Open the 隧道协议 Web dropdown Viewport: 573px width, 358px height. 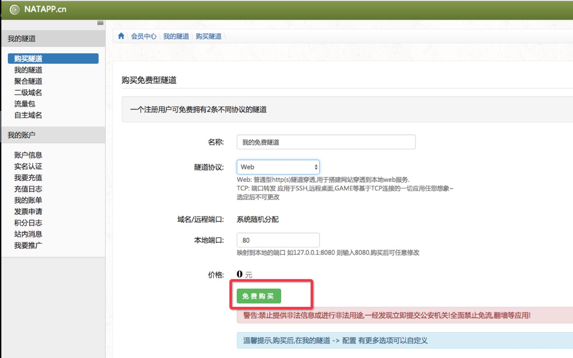click(278, 167)
